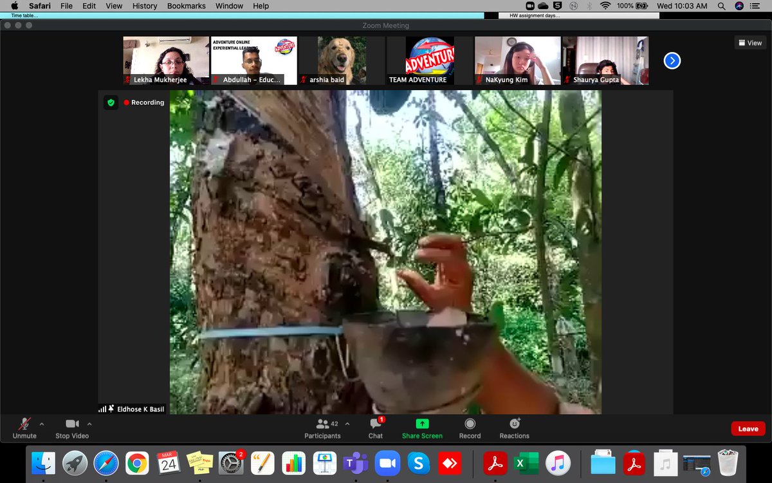This screenshot has height=483, width=772.
Task: Open the View layout options
Action: click(x=750, y=42)
